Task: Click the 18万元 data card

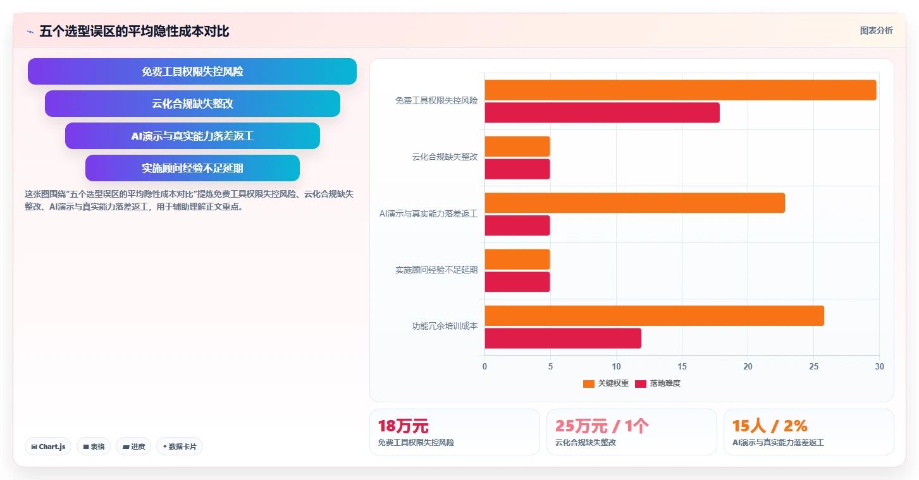Action: pyautogui.click(x=455, y=432)
